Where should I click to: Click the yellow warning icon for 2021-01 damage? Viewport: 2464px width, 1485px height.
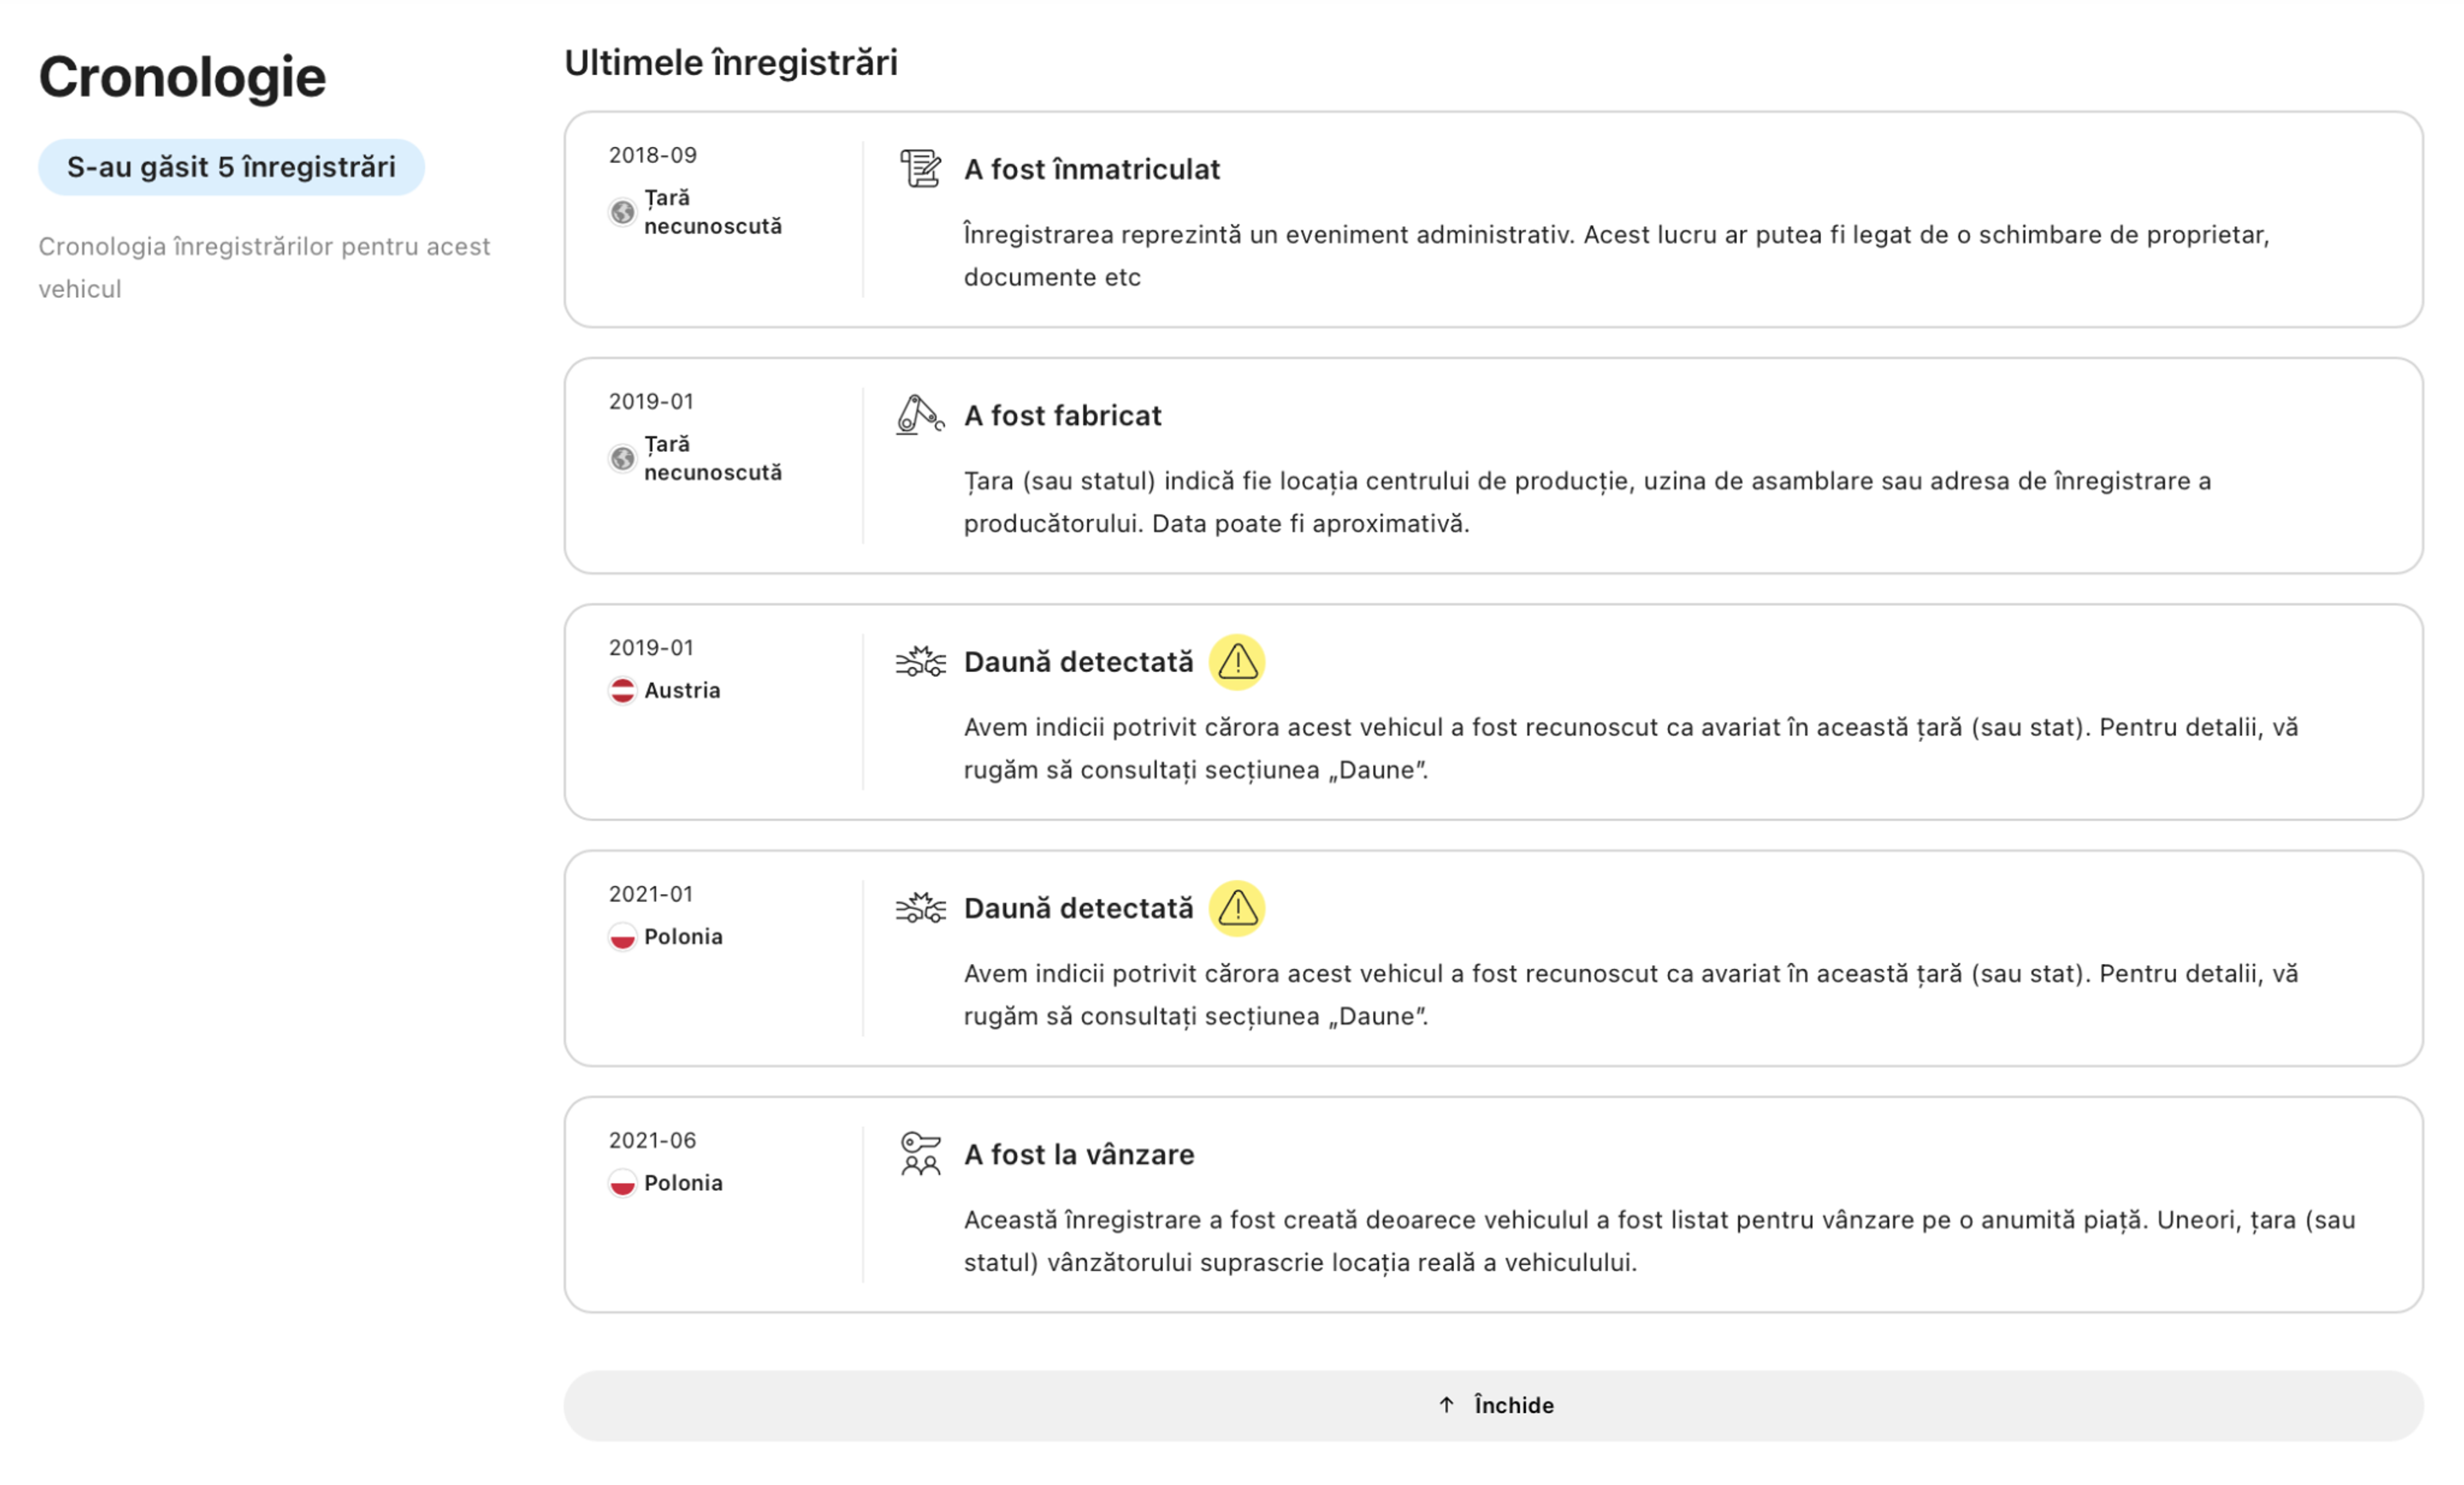[1237, 908]
